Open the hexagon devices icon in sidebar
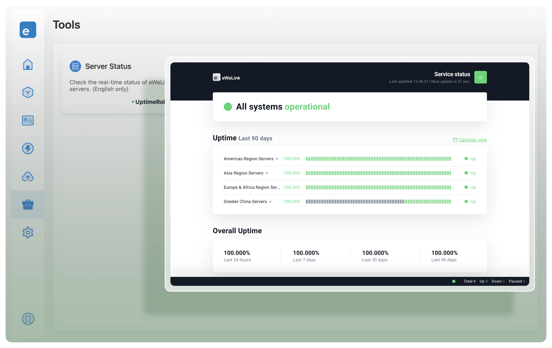Image resolution: width=552 pixels, height=348 pixels. tap(28, 92)
